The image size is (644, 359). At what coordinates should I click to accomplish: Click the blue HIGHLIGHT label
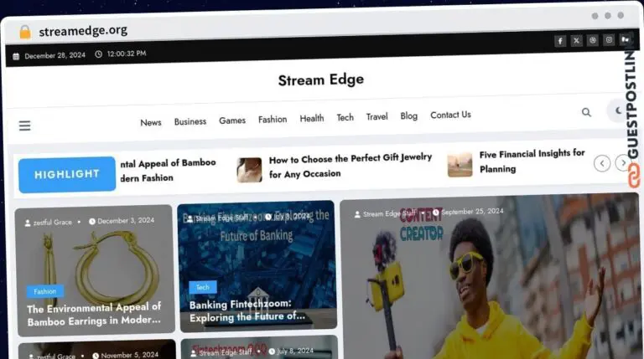[67, 174]
